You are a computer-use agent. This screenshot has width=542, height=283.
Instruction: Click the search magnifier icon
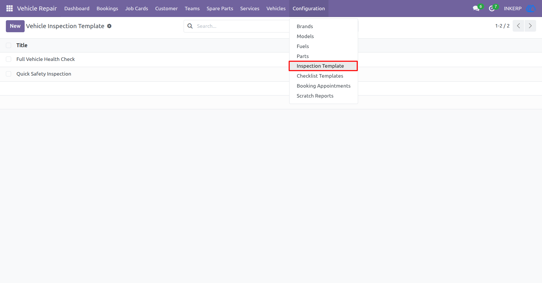(190, 26)
